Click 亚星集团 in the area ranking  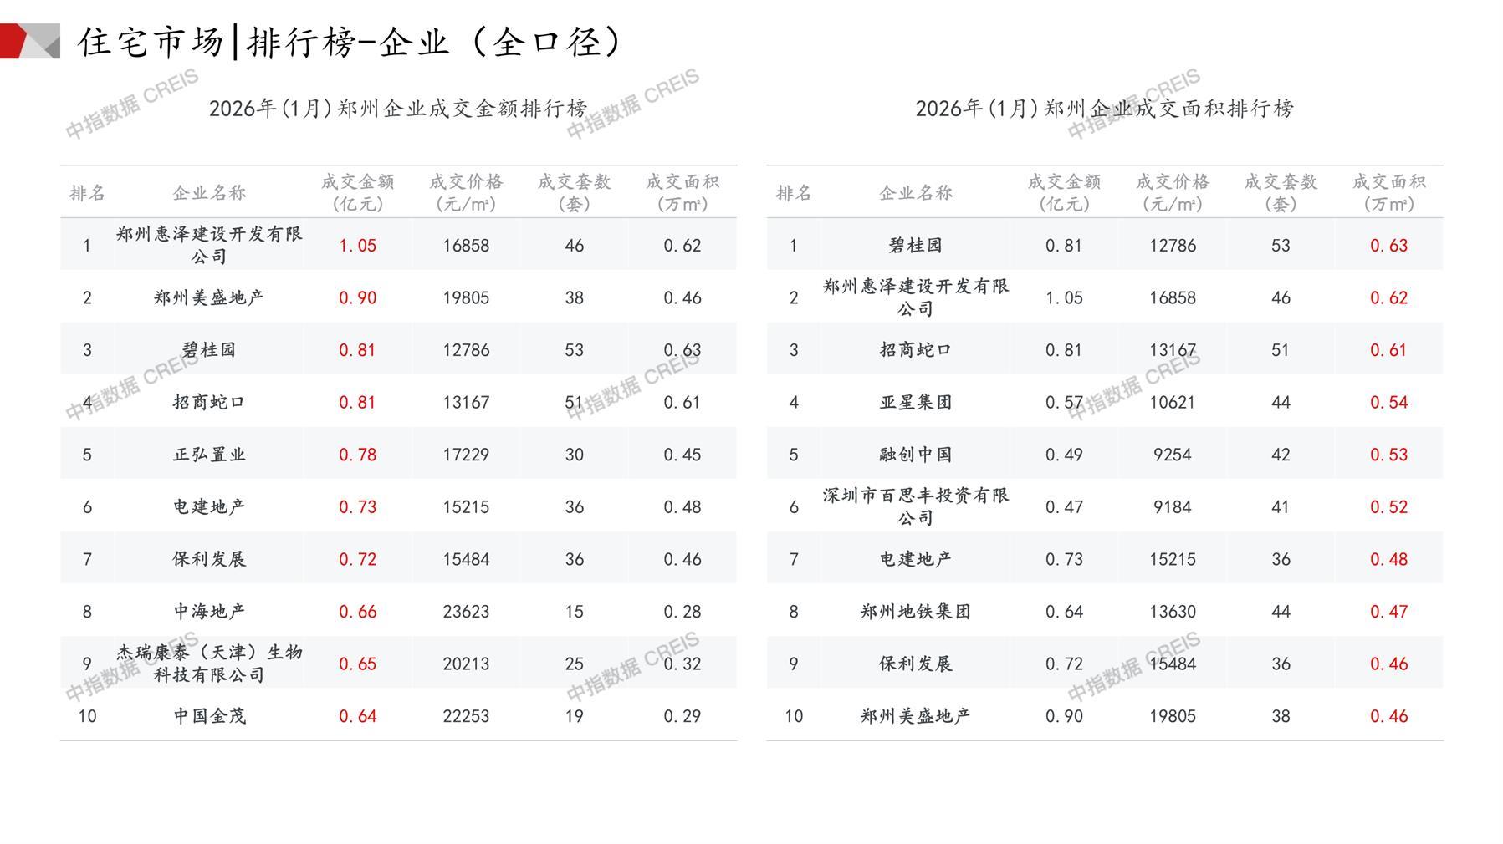[x=916, y=403]
